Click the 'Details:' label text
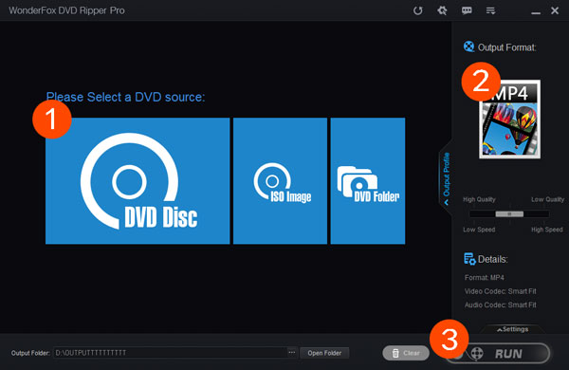The height and width of the screenshot is (370, 569). tap(493, 259)
